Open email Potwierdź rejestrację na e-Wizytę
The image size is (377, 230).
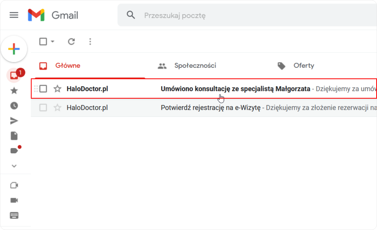pos(204,107)
